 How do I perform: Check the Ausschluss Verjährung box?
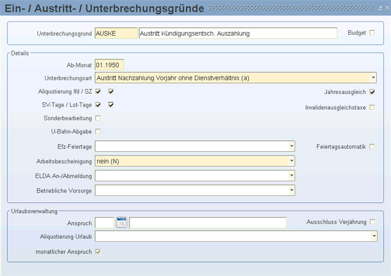point(372,222)
